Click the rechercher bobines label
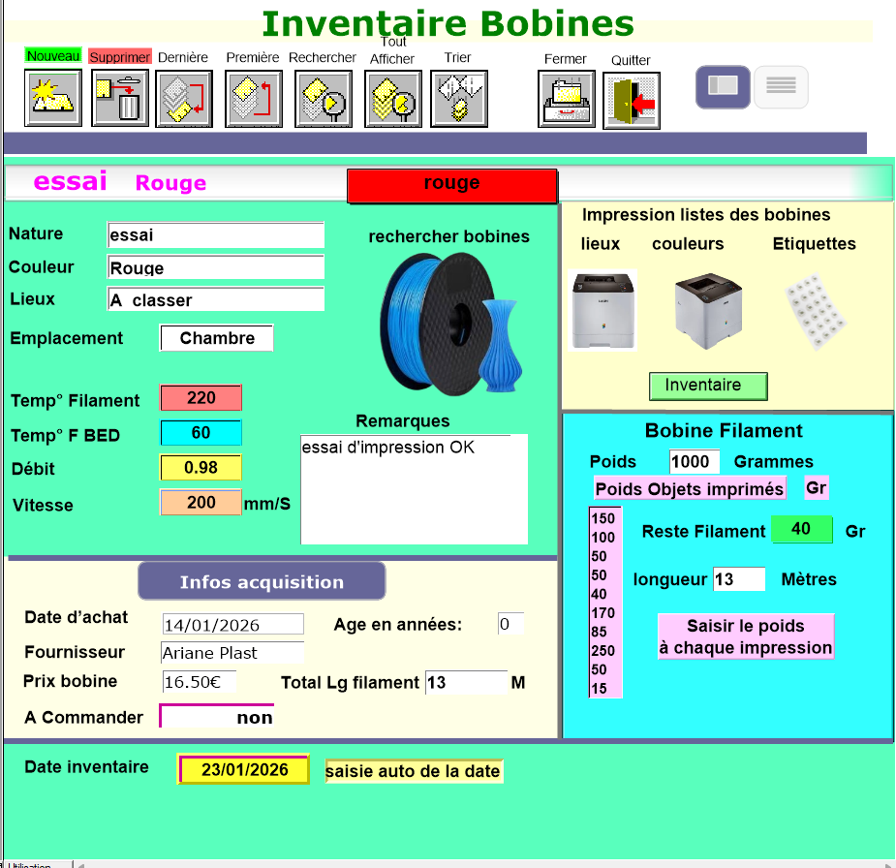 pyautogui.click(x=449, y=236)
